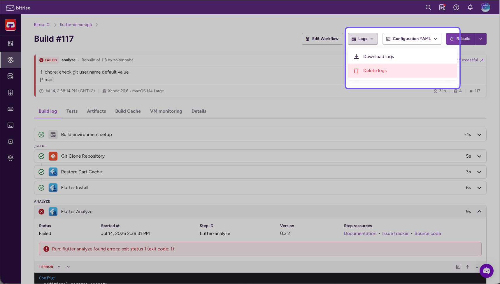The image size is (500, 284).
Task: Go to previous error with up chevron
Action: tap(59, 267)
